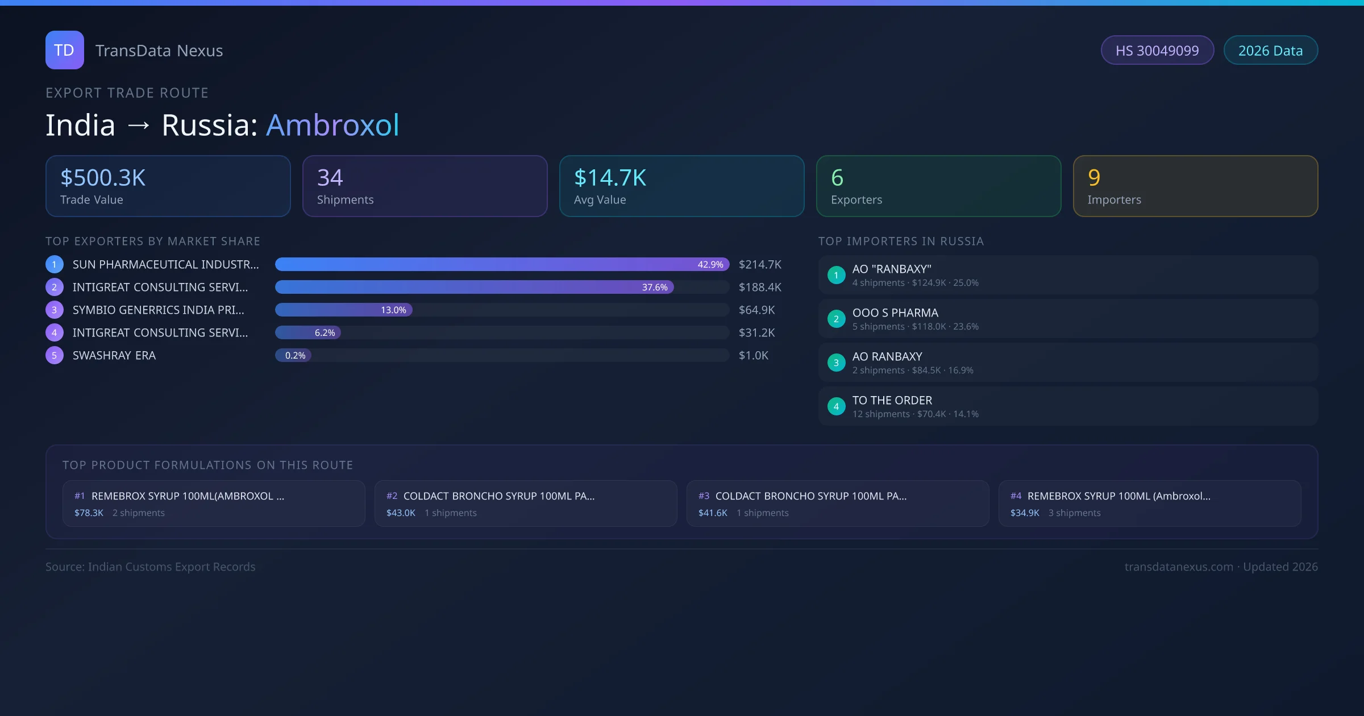Click the 9 Importers stat card
Screen dimensions: 1364x716
point(1195,186)
